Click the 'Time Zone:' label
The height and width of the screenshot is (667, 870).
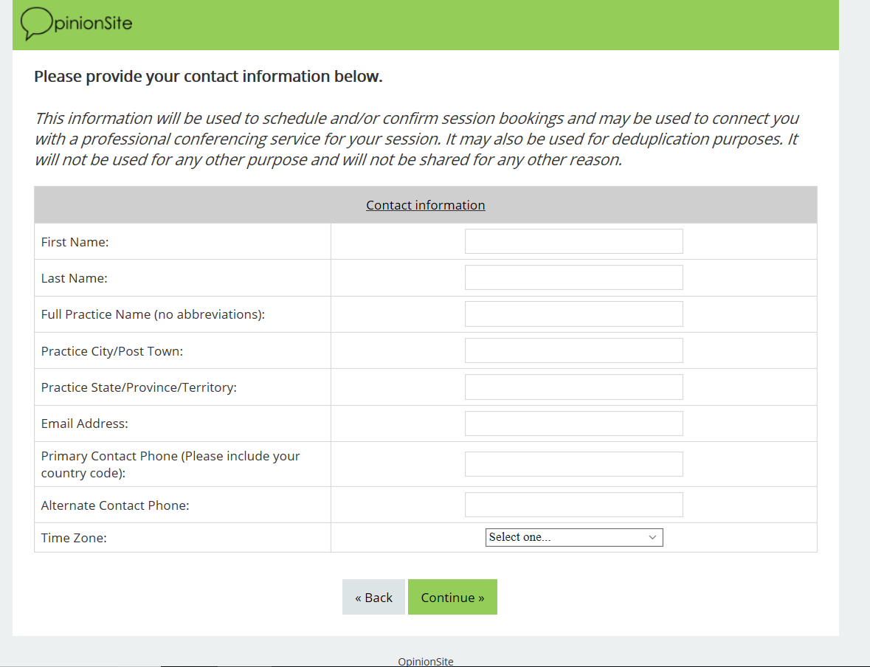[x=74, y=538]
